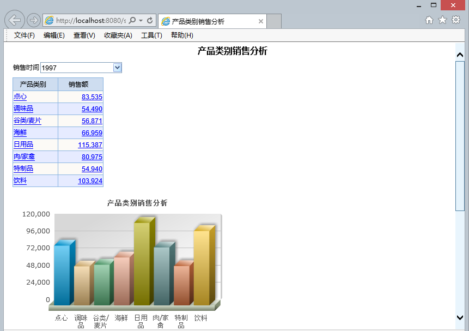Open the Home page icon
The image size is (469, 331).
coord(429,20)
